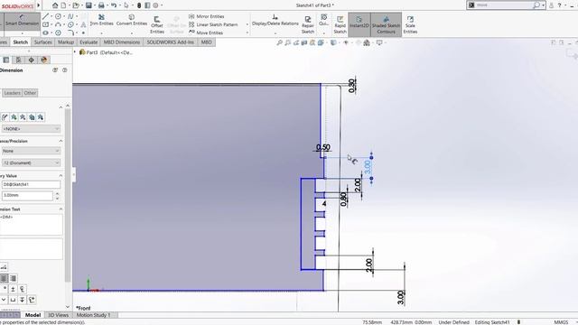Open Display/Delete Relations tool

coord(275,20)
